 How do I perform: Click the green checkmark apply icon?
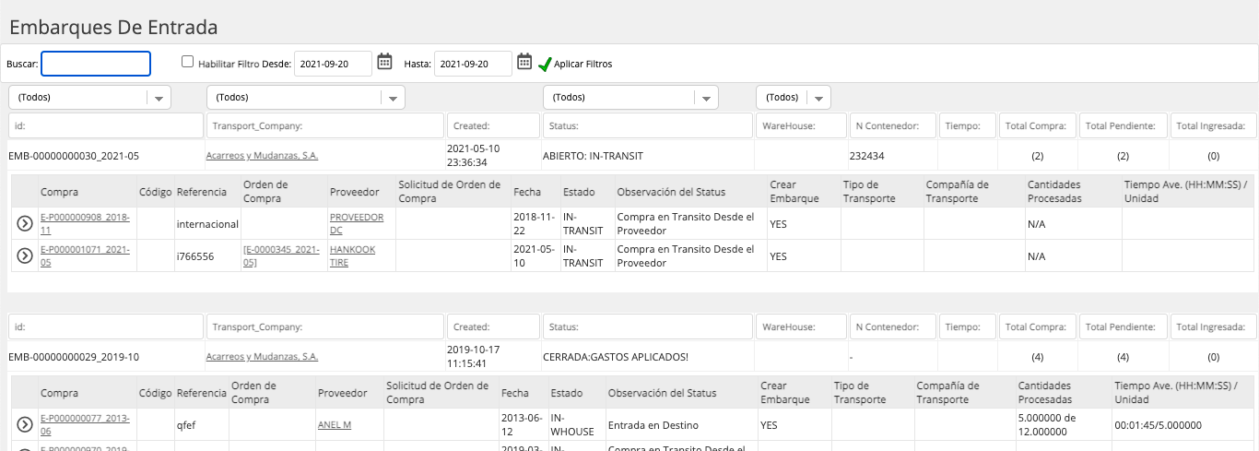coord(545,64)
